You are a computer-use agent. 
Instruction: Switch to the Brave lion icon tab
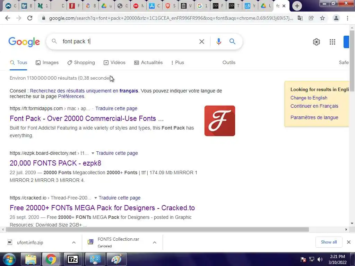(168, 6)
